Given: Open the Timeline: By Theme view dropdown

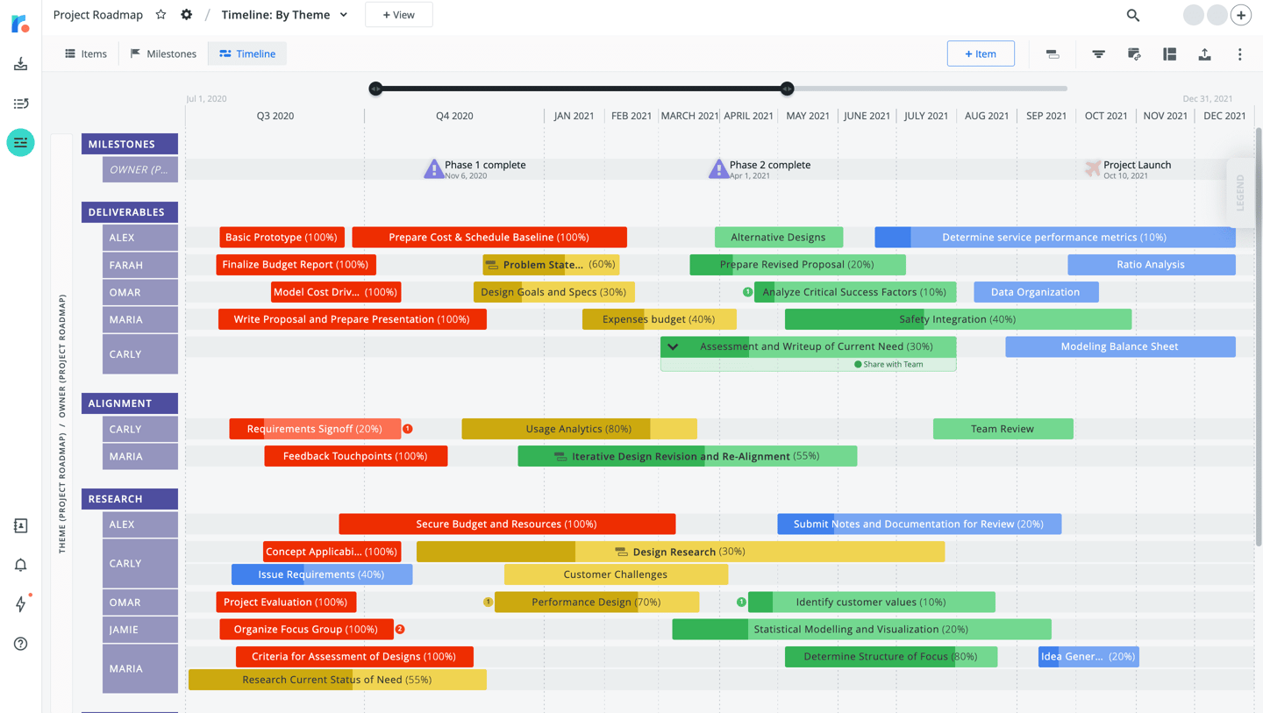Looking at the screenshot, I should 345,14.
